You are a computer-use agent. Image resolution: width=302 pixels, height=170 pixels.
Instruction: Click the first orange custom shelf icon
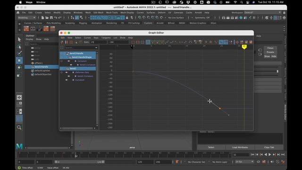(26, 29)
